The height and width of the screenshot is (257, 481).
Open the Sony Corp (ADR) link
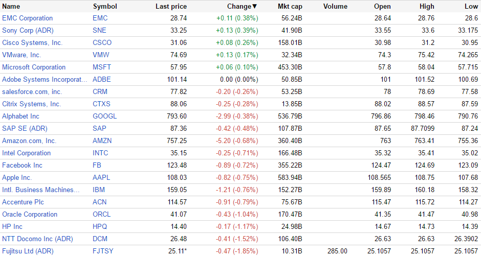click(x=25, y=30)
